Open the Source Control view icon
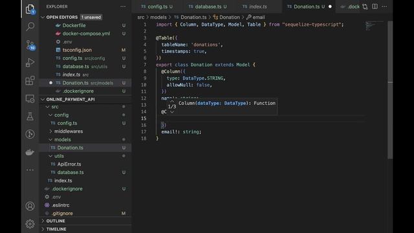Image resolution: width=414 pixels, height=233 pixels. click(x=30, y=45)
